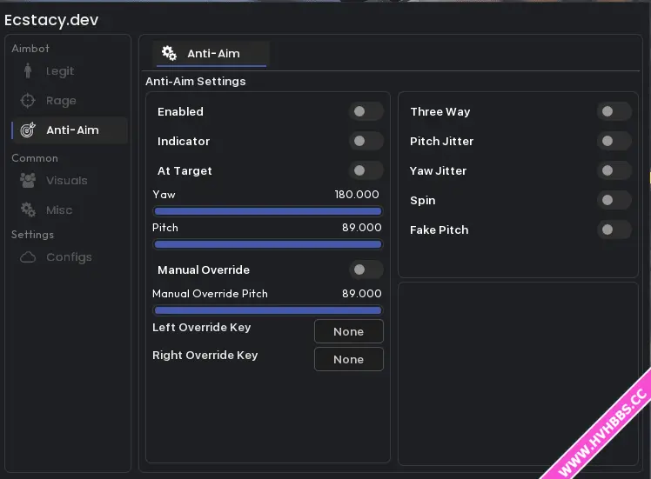Turn on the At Target switch
The height and width of the screenshot is (479, 651).
(366, 170)
